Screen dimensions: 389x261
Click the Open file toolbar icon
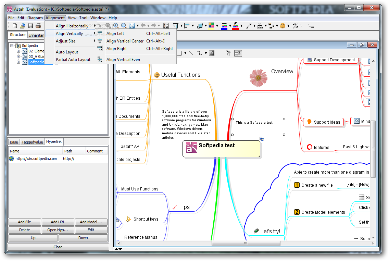(x=23, y=26)
